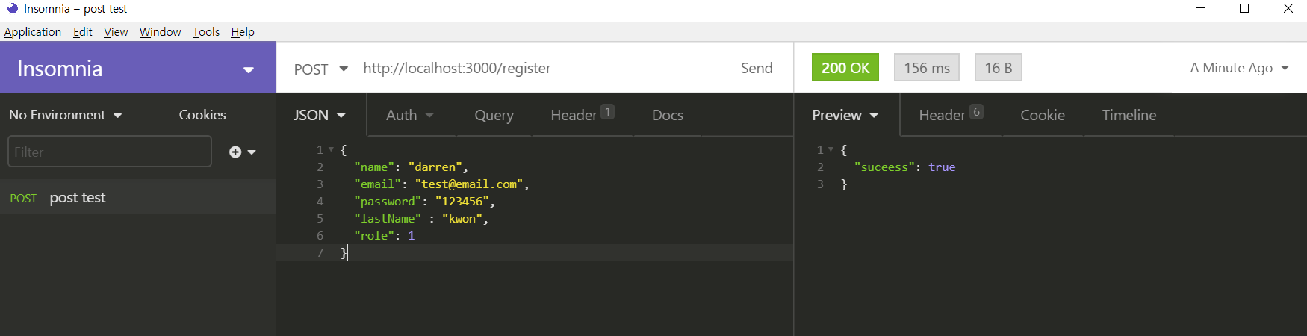1307x336 pixels.
Task: Open the Edit menu
Action: [x=83, y=31]
